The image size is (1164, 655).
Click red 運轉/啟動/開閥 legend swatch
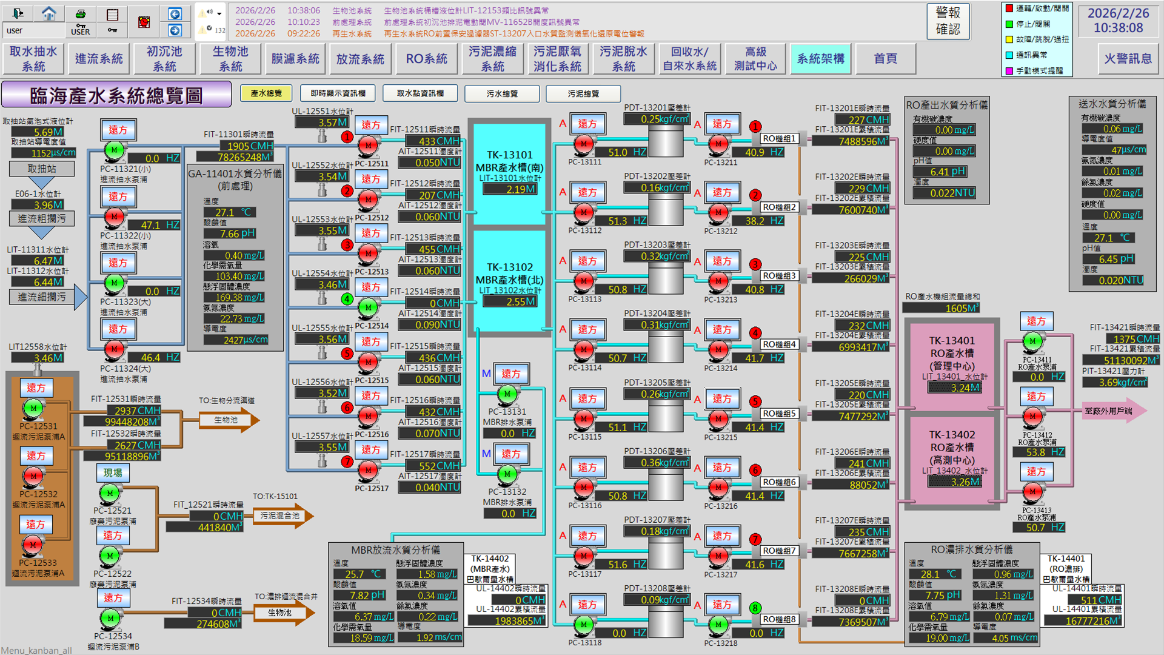pyautogui.click(x=1009, y=8)
